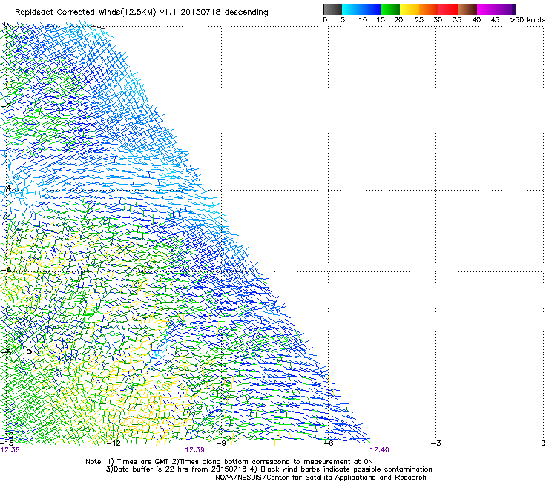549x482 pixels.
Task: Click the '20150718 descending' text in the title
Action: click(x=224, y=12)
